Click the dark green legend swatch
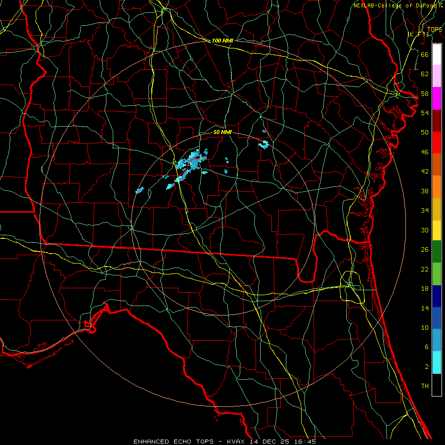The image size is (445, 445). click(437, 252)
